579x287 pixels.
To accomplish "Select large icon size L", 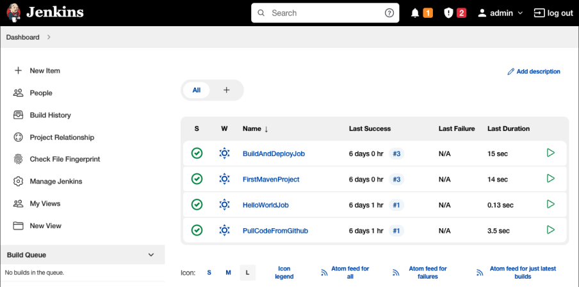I will coord(247,273).
